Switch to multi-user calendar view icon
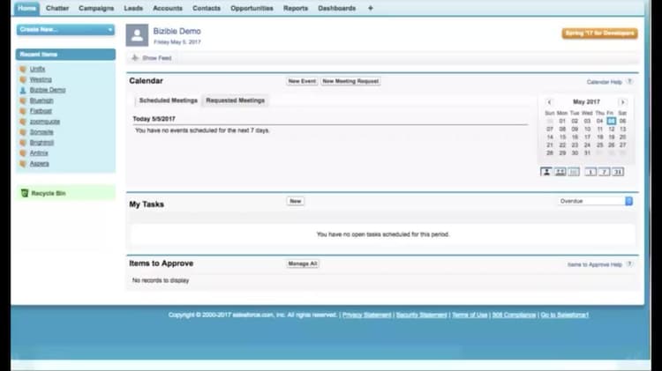Image resolution: width=662 pixels, height=371 pixels. point(560,172)
